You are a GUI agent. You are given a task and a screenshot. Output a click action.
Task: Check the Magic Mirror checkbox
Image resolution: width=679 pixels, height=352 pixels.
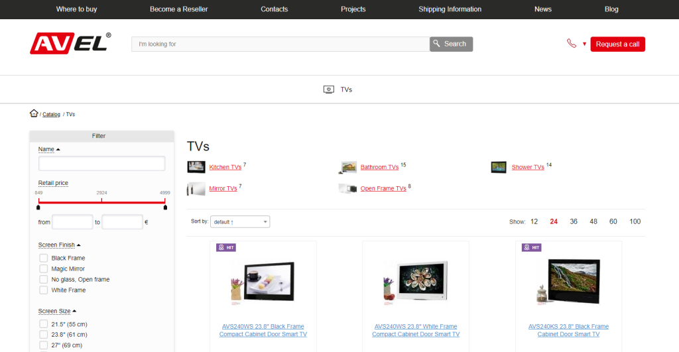tap(43, 269)
